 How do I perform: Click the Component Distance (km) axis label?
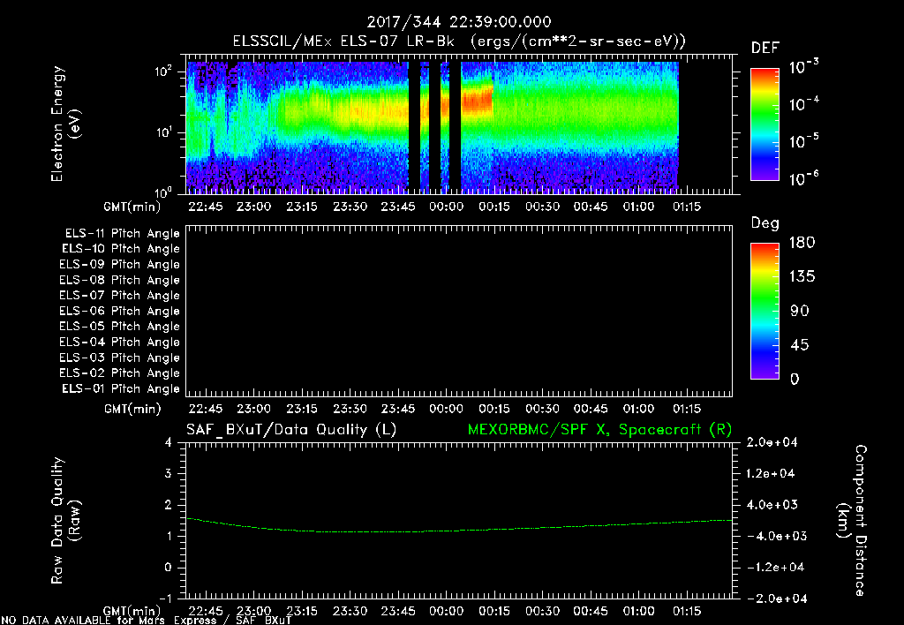(x=852, y=521)
